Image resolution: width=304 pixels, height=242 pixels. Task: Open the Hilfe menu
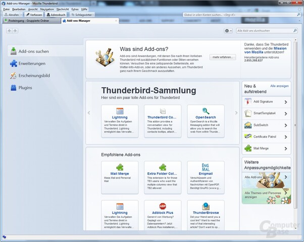[84, 9]
